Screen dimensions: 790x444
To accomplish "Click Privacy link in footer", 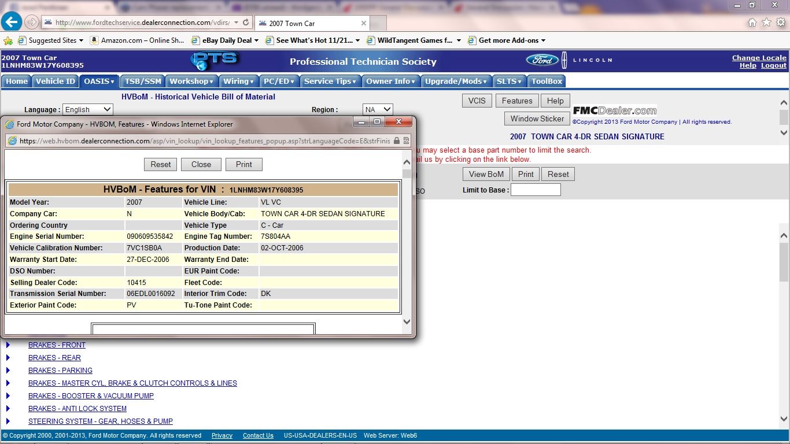I will [222, 435].
